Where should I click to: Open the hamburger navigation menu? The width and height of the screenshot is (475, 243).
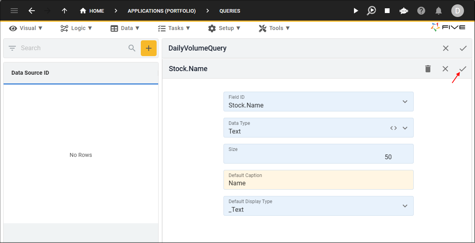(x=14, y=11)
